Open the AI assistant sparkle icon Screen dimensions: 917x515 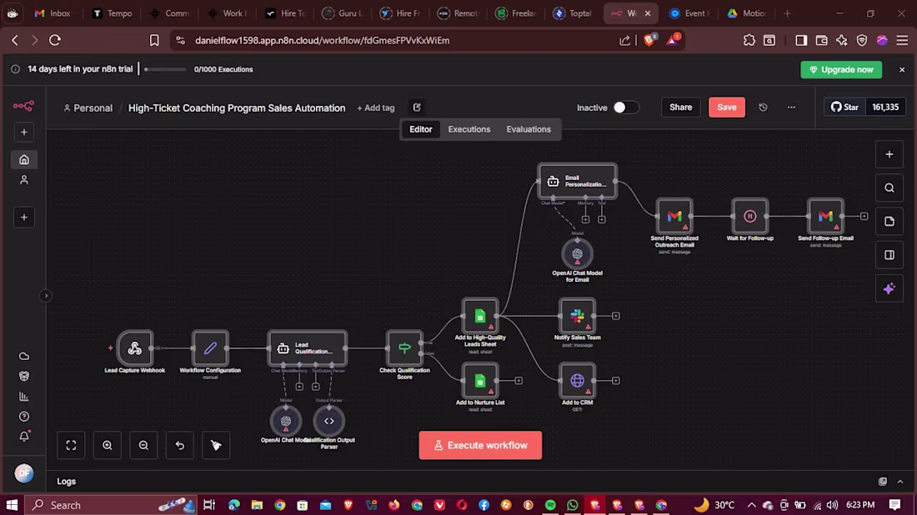pos(889,289)
